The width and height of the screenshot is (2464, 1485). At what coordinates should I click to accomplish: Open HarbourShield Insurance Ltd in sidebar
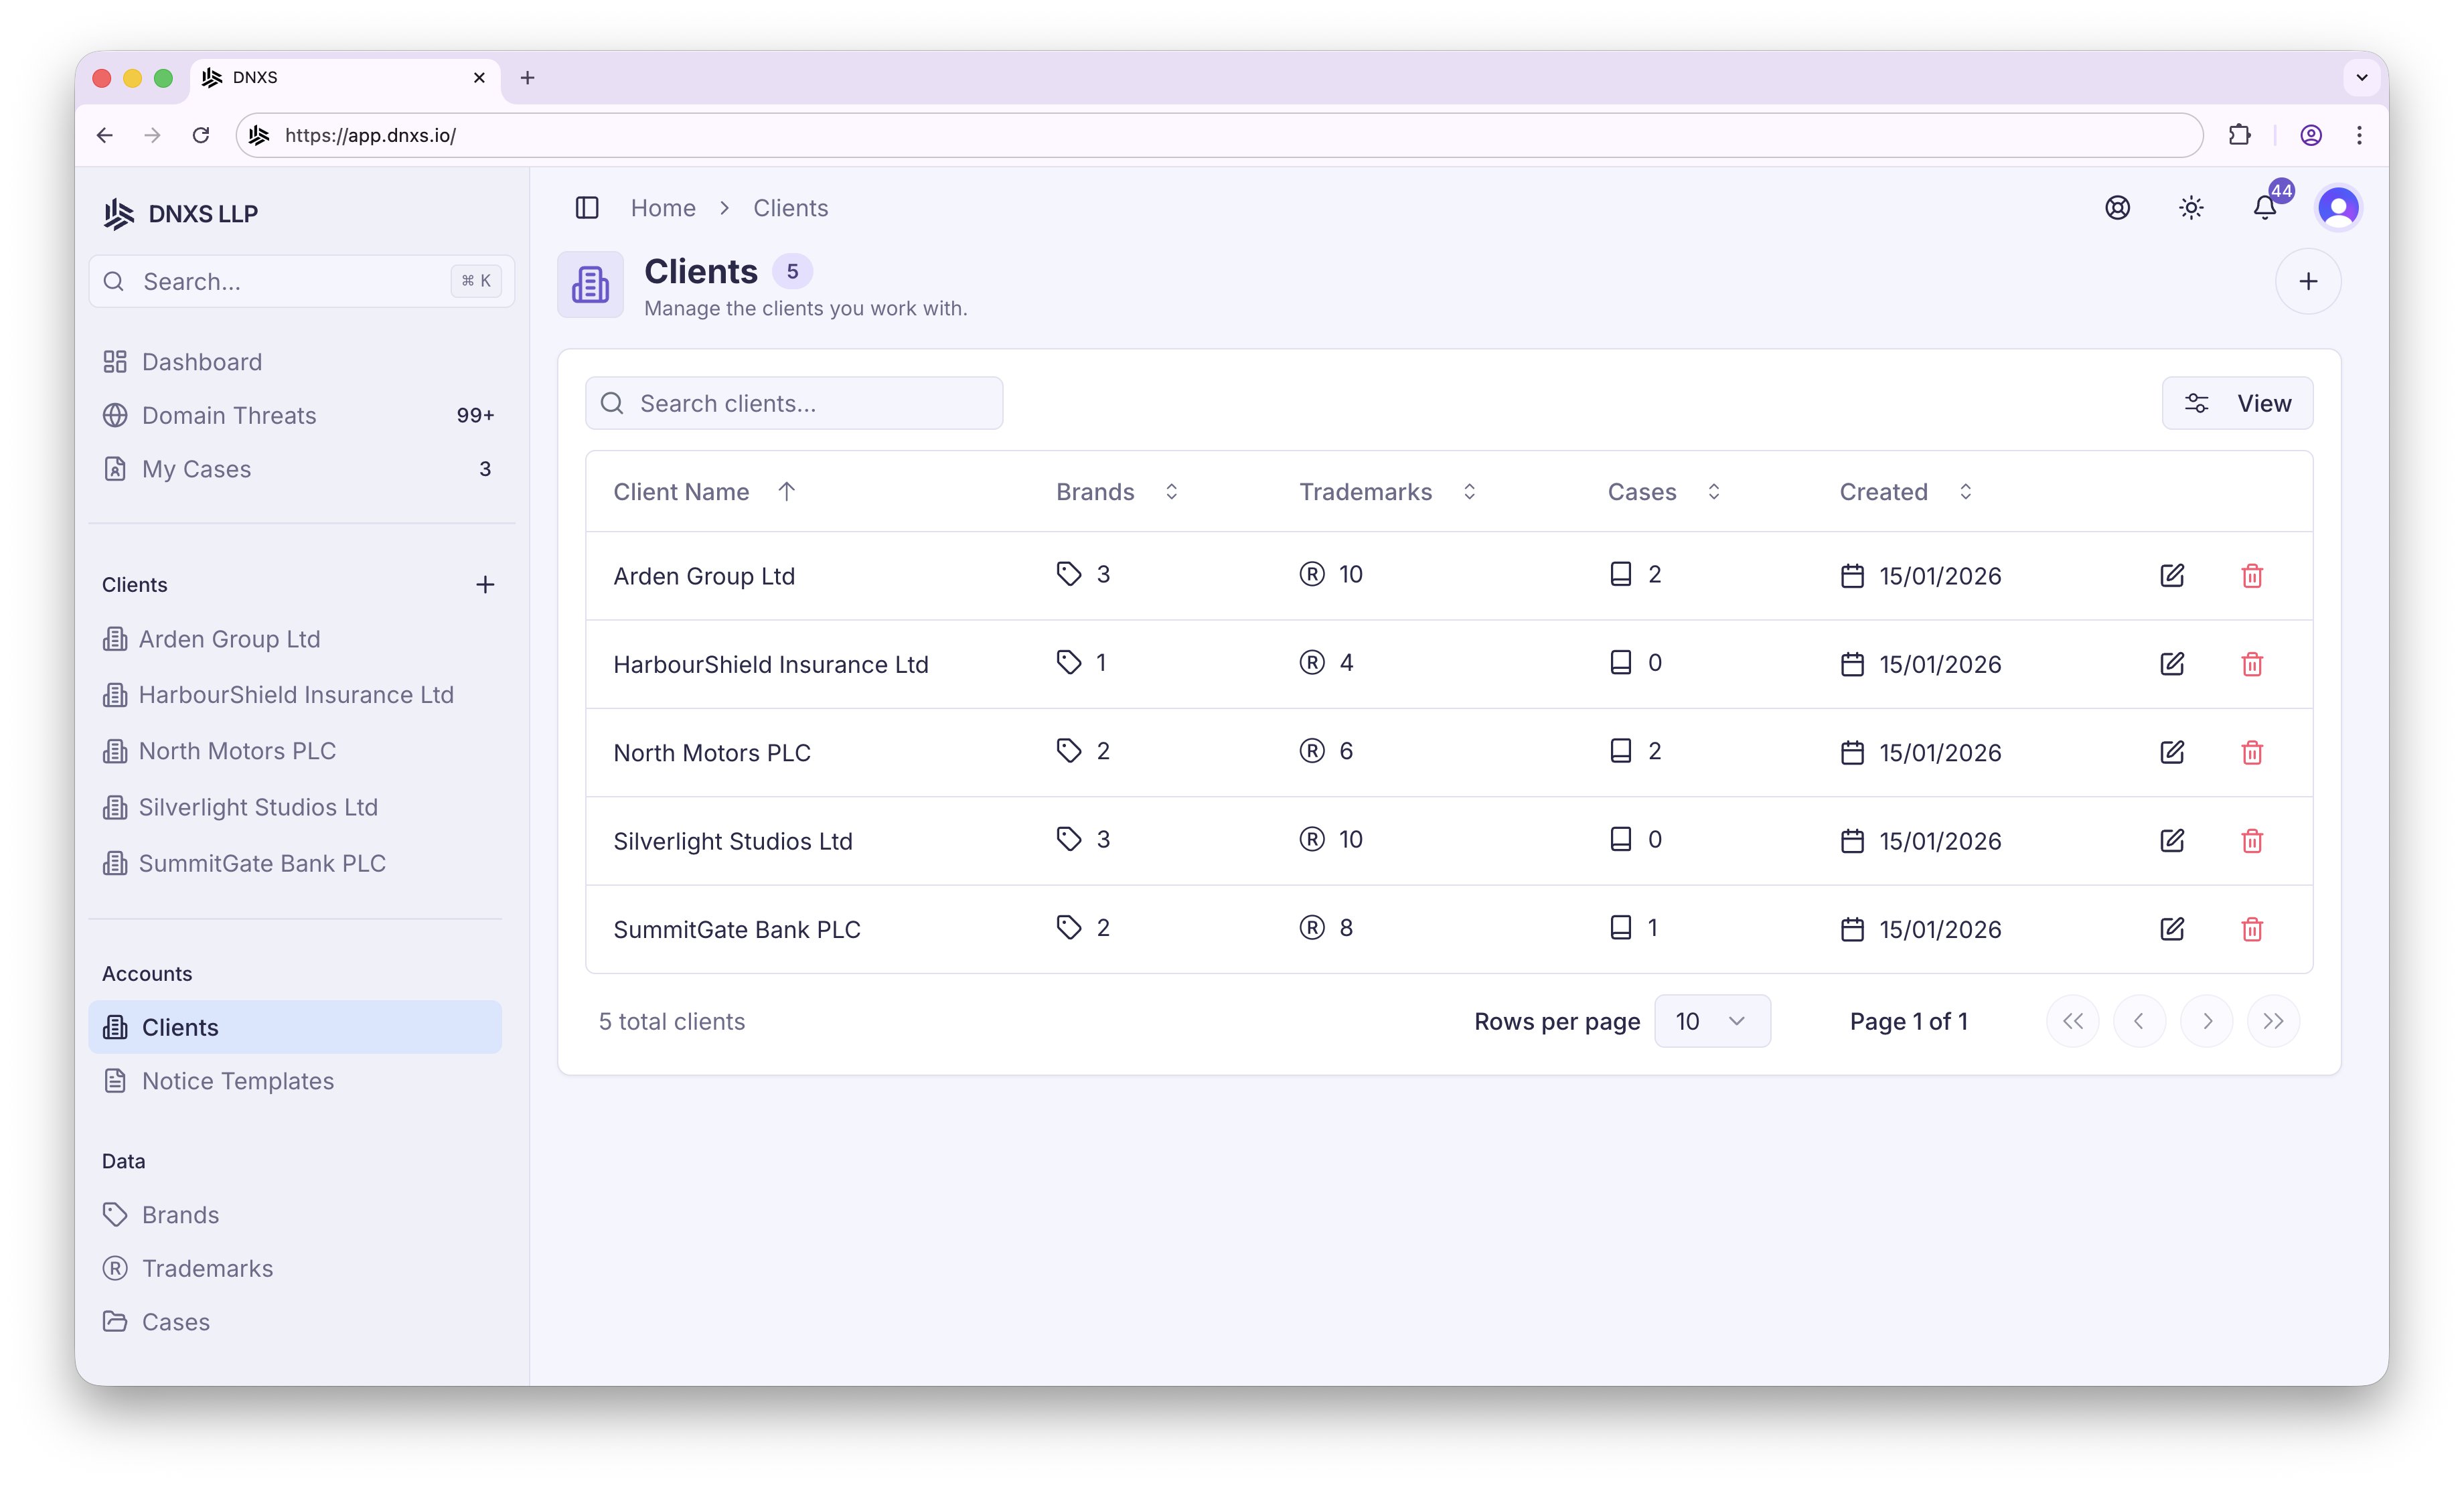click(295, 695)
